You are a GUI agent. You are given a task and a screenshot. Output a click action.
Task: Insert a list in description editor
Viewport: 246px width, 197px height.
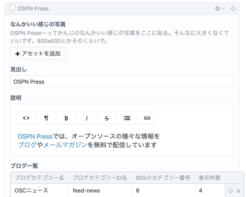[127, 118]
